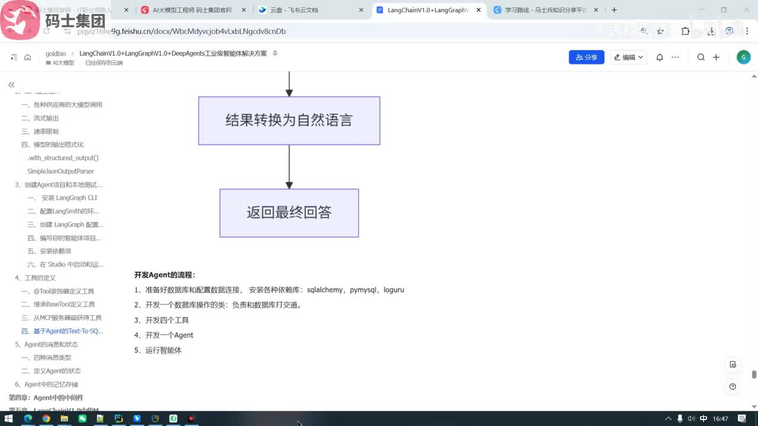
Task: Pin the document title icon
Action: pyautogui.click(x=275, y=53)
